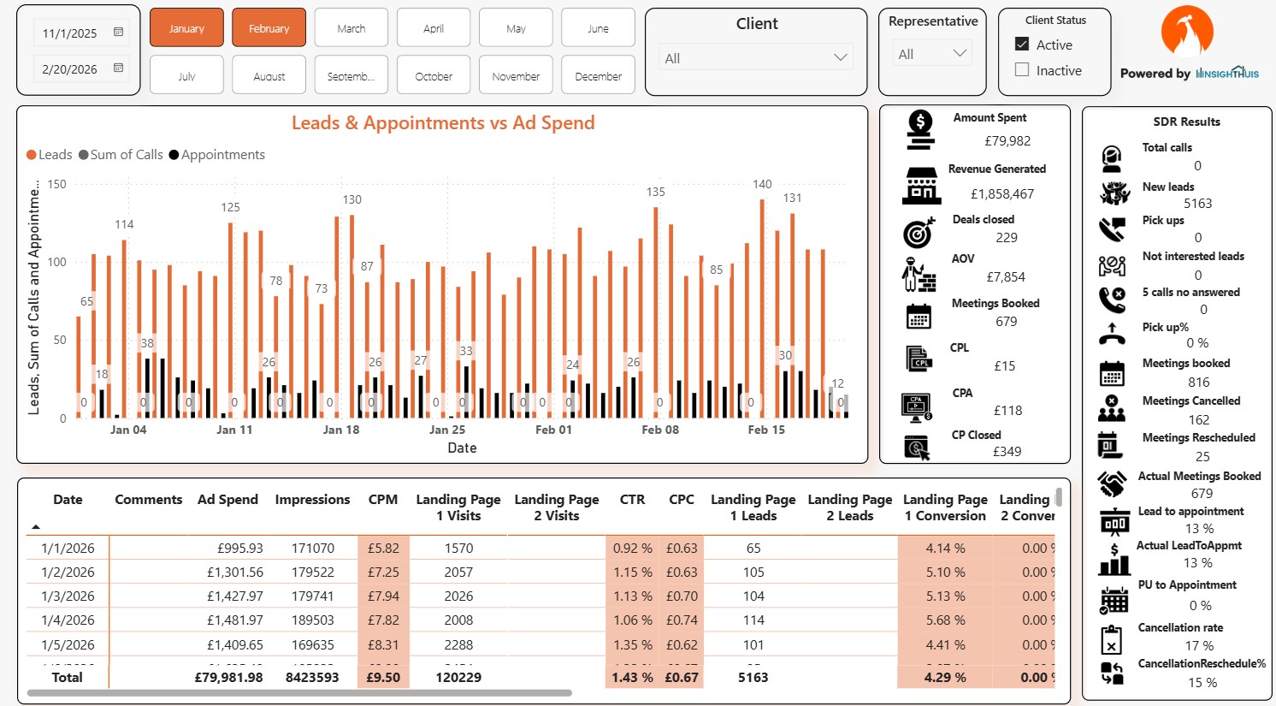Viewport: 1276px width, 706px height.
Task: Sort table by Date column arrow
Action: click(x=36, y=527)
